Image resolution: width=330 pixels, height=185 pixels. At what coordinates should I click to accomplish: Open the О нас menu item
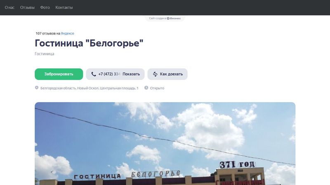[9, 7]
